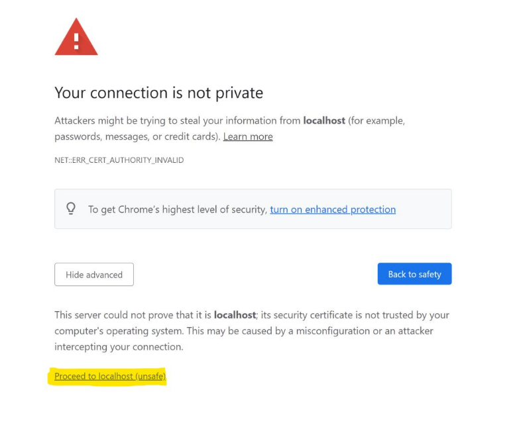
Task: Click the intercepting your connection text line
Action: (x=119, y=347)
